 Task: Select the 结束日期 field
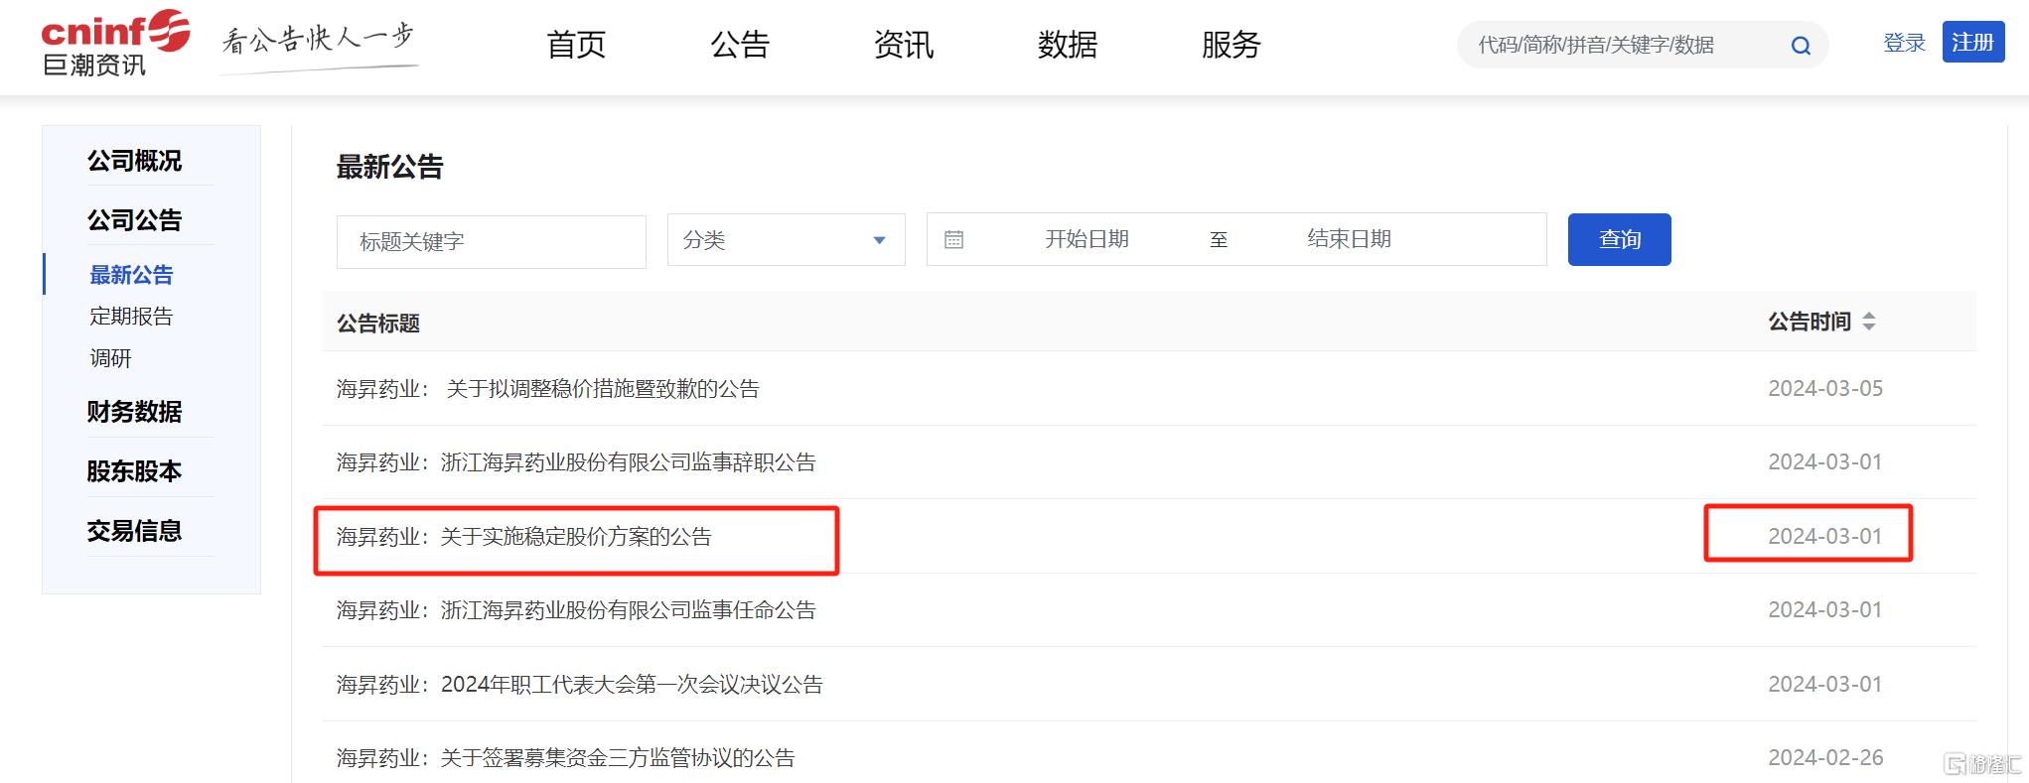click(1349, 239)
